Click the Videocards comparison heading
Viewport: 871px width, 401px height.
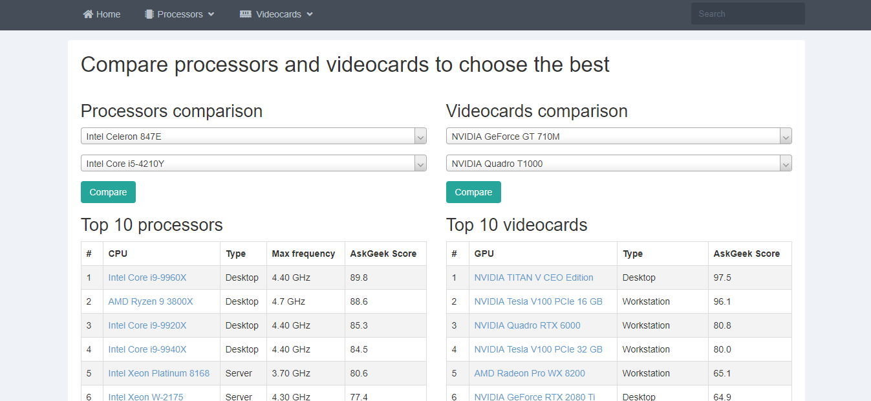[x=537, y=111]
